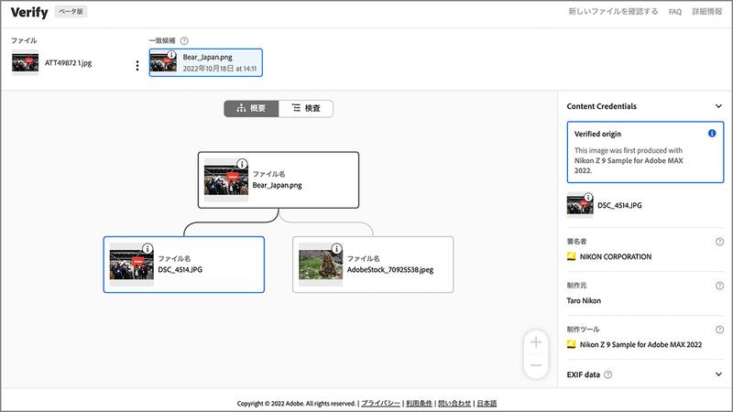Click zoom in plus button
The height and width of the screenshot is (412, 733).
[x=536, y=342]
